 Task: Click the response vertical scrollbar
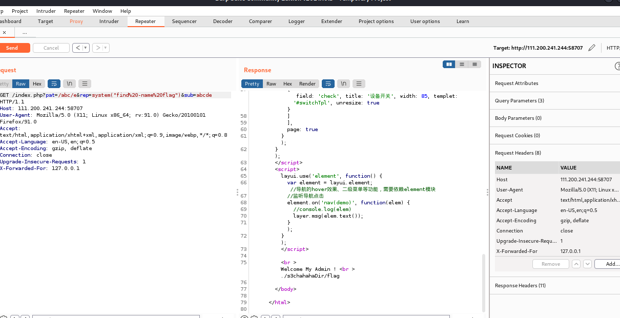483,283
